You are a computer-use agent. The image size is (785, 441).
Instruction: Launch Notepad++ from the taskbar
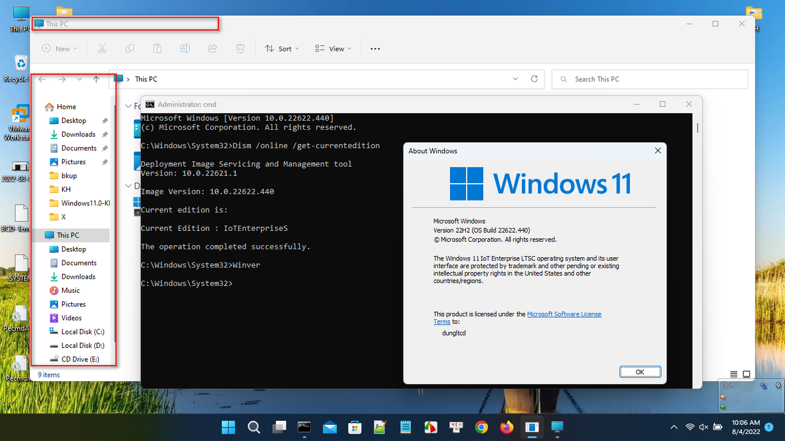click(x=380, y=427)
